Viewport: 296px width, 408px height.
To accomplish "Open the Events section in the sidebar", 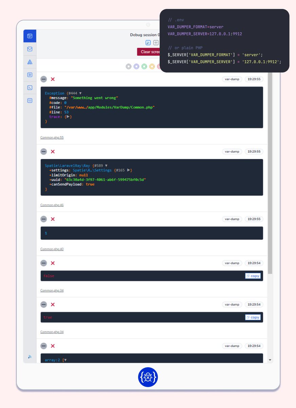I will (30, 36).
